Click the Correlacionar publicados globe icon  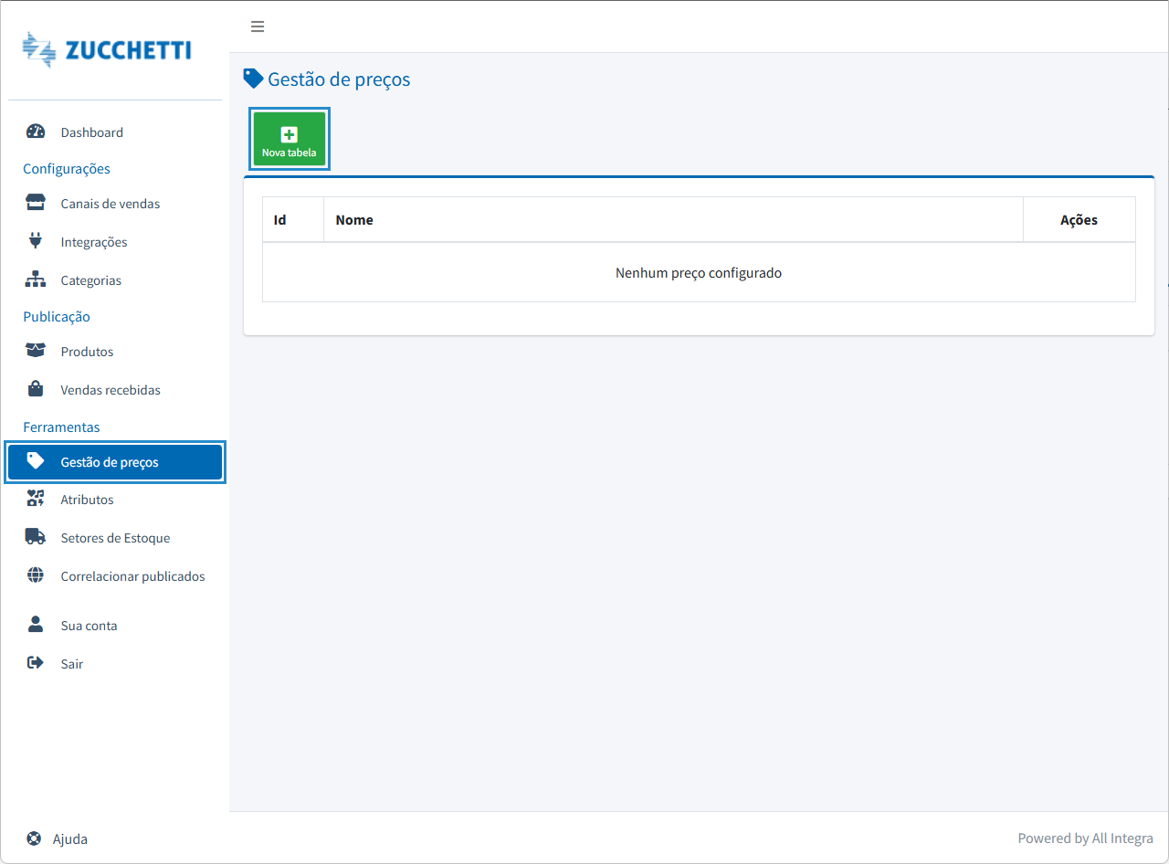coord(36,575)
